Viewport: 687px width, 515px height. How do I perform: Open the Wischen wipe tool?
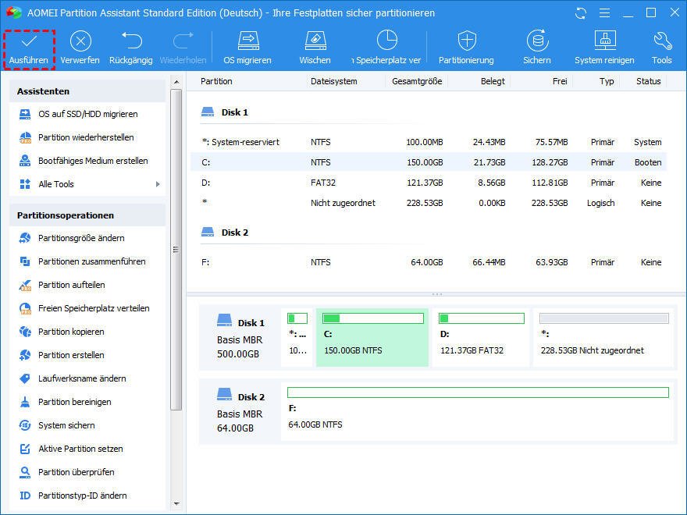tap(315, 48)
